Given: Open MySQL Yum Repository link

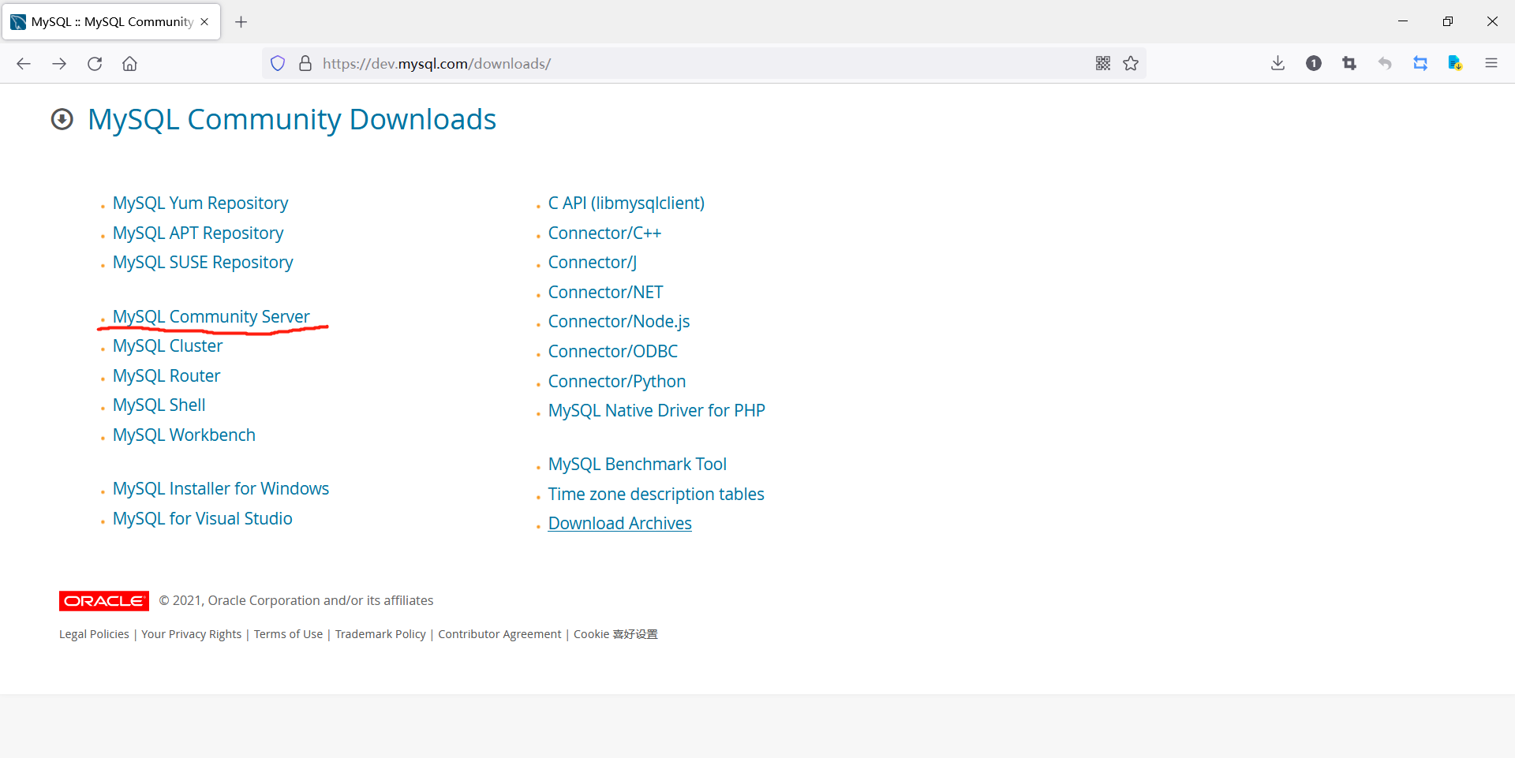Looking at the screenshot, I should [x=200, y=204].
